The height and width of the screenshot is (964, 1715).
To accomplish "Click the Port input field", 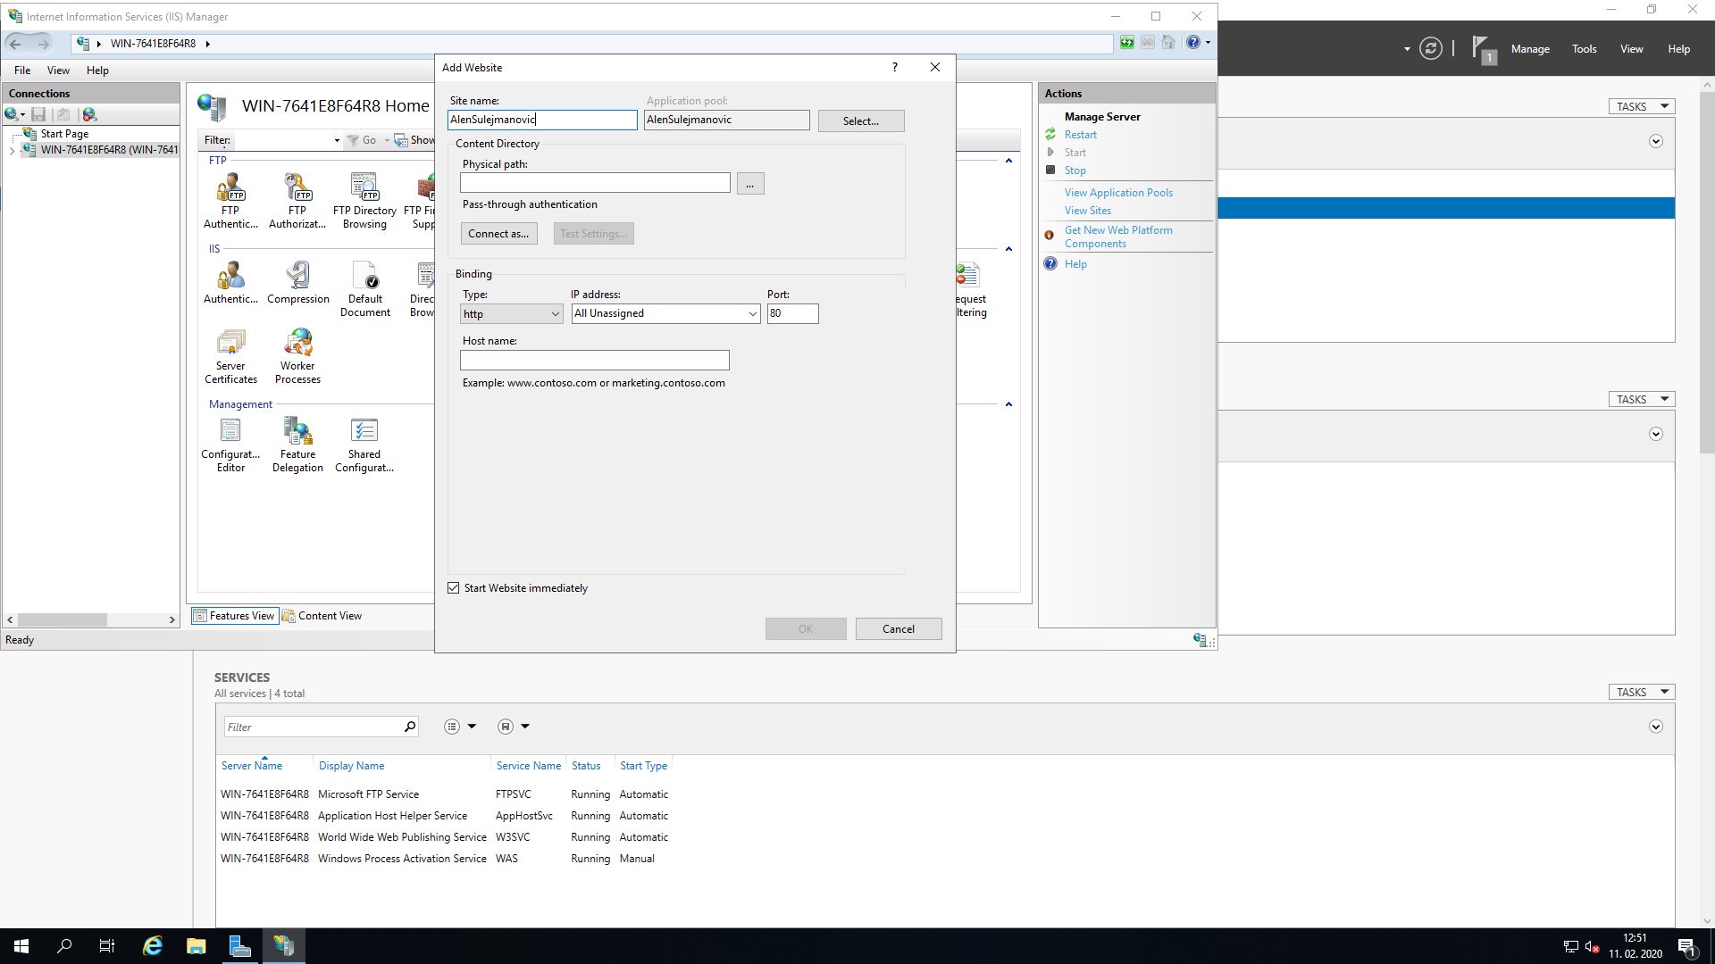I will point(792,313).
